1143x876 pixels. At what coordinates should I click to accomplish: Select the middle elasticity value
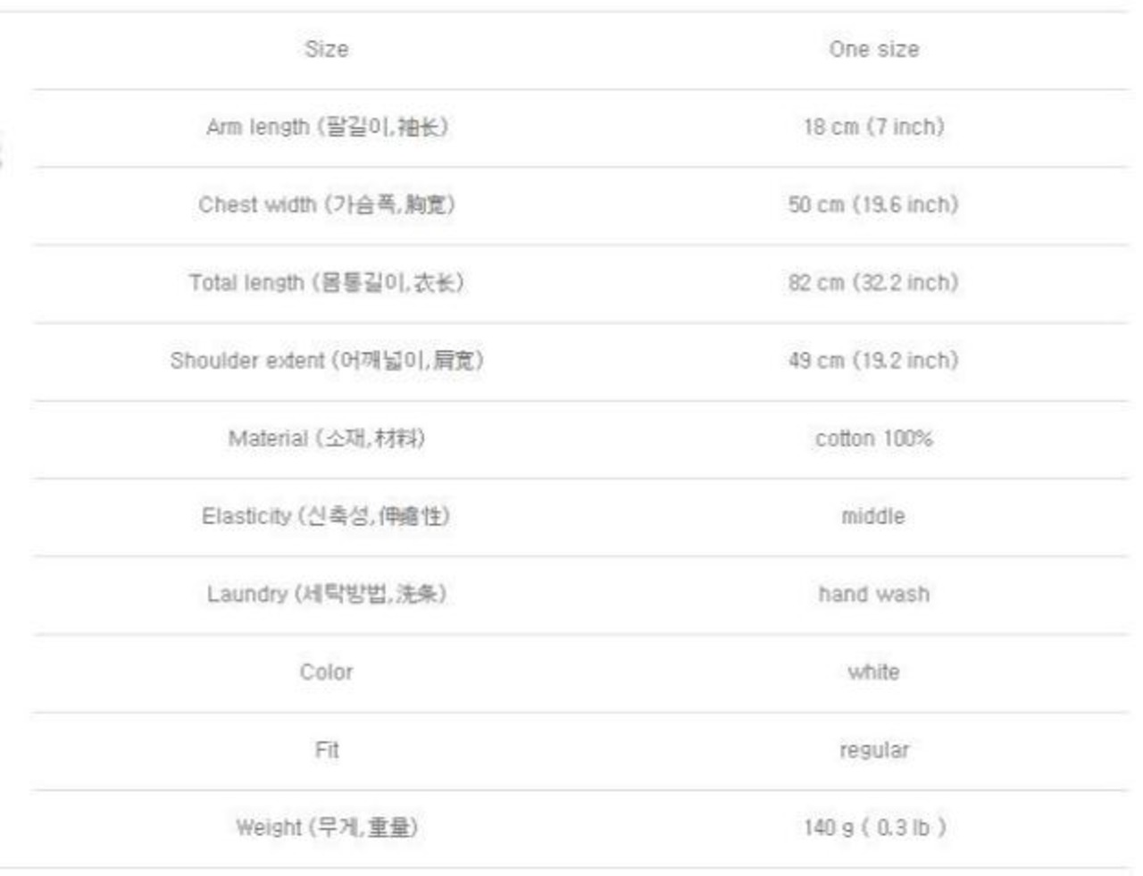coord(873,516)
